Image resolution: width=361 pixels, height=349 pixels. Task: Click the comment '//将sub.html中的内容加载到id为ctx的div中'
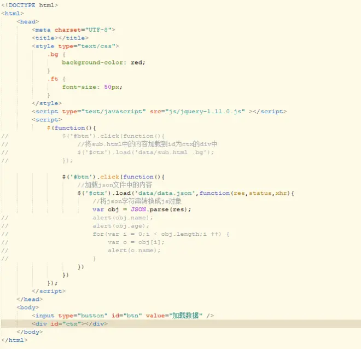[x=147, y=144]
